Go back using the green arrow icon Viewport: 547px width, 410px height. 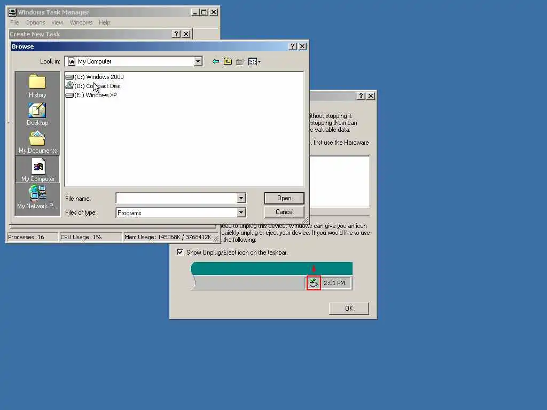[216, 62]
